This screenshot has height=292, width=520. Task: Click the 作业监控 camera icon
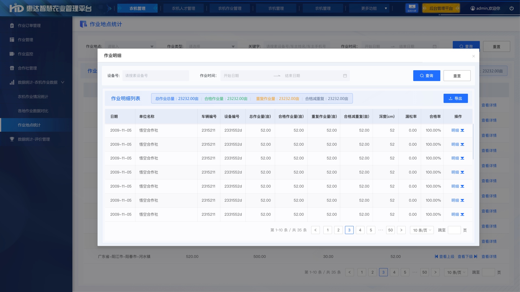(12, 54)
